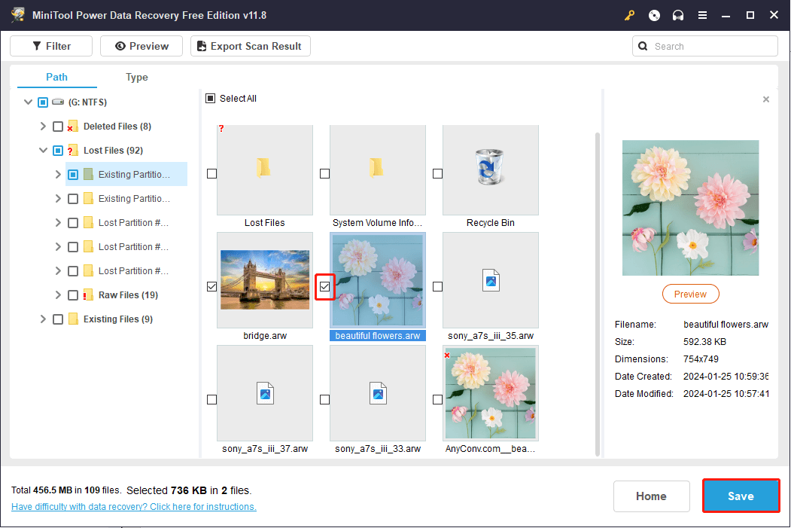Screen dimensions: 791x528
Task: Click the file list vertical scrollbar
Action: point(598,294)
